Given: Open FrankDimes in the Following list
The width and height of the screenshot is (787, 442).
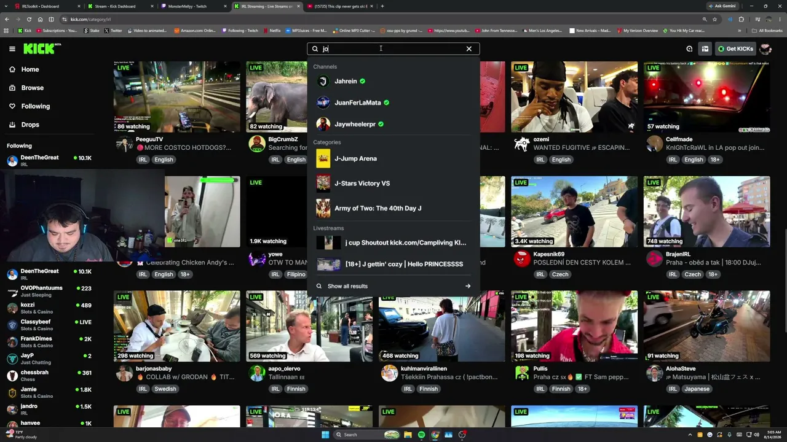Looking at the screenshot, I should tap(49, 342).
